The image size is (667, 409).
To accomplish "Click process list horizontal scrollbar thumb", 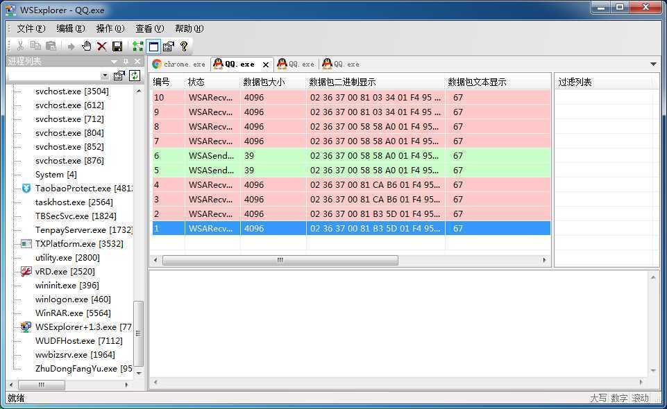I will [x=42, y=385].
